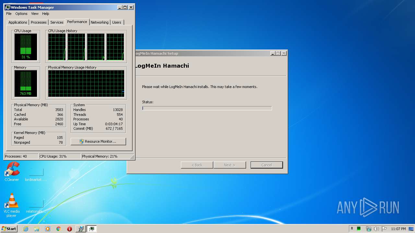Screen dimensions: 415x233
Task: Click the Kernel Nonpaged value 78
Action: [61, 142]
